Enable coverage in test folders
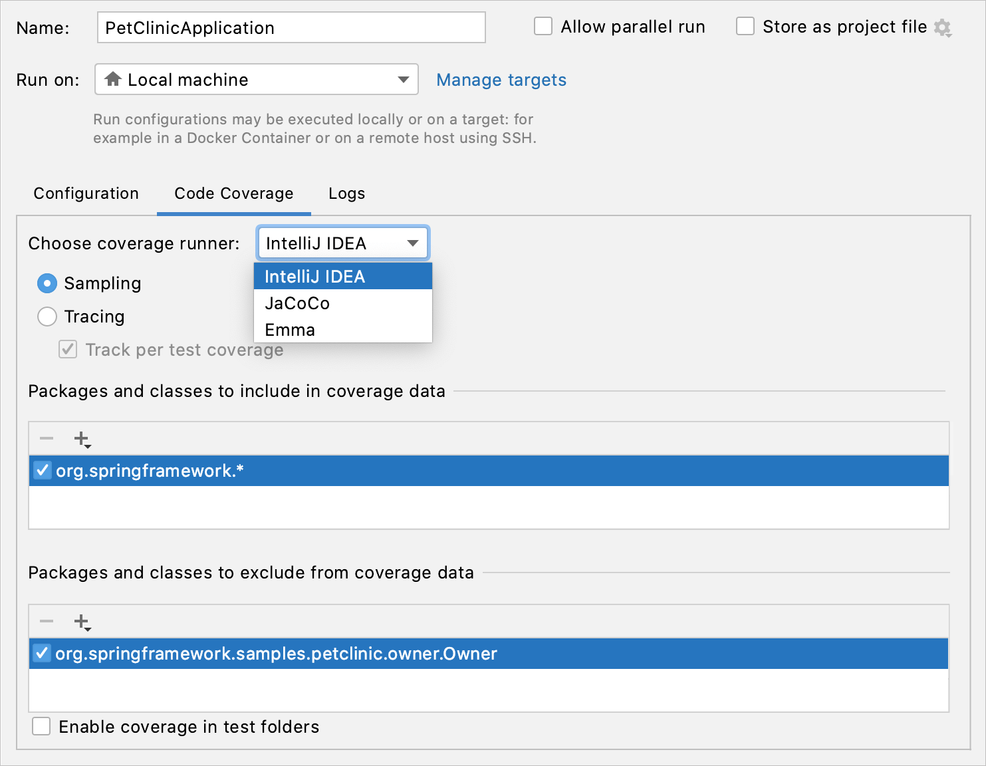 [x=41, y=726]
